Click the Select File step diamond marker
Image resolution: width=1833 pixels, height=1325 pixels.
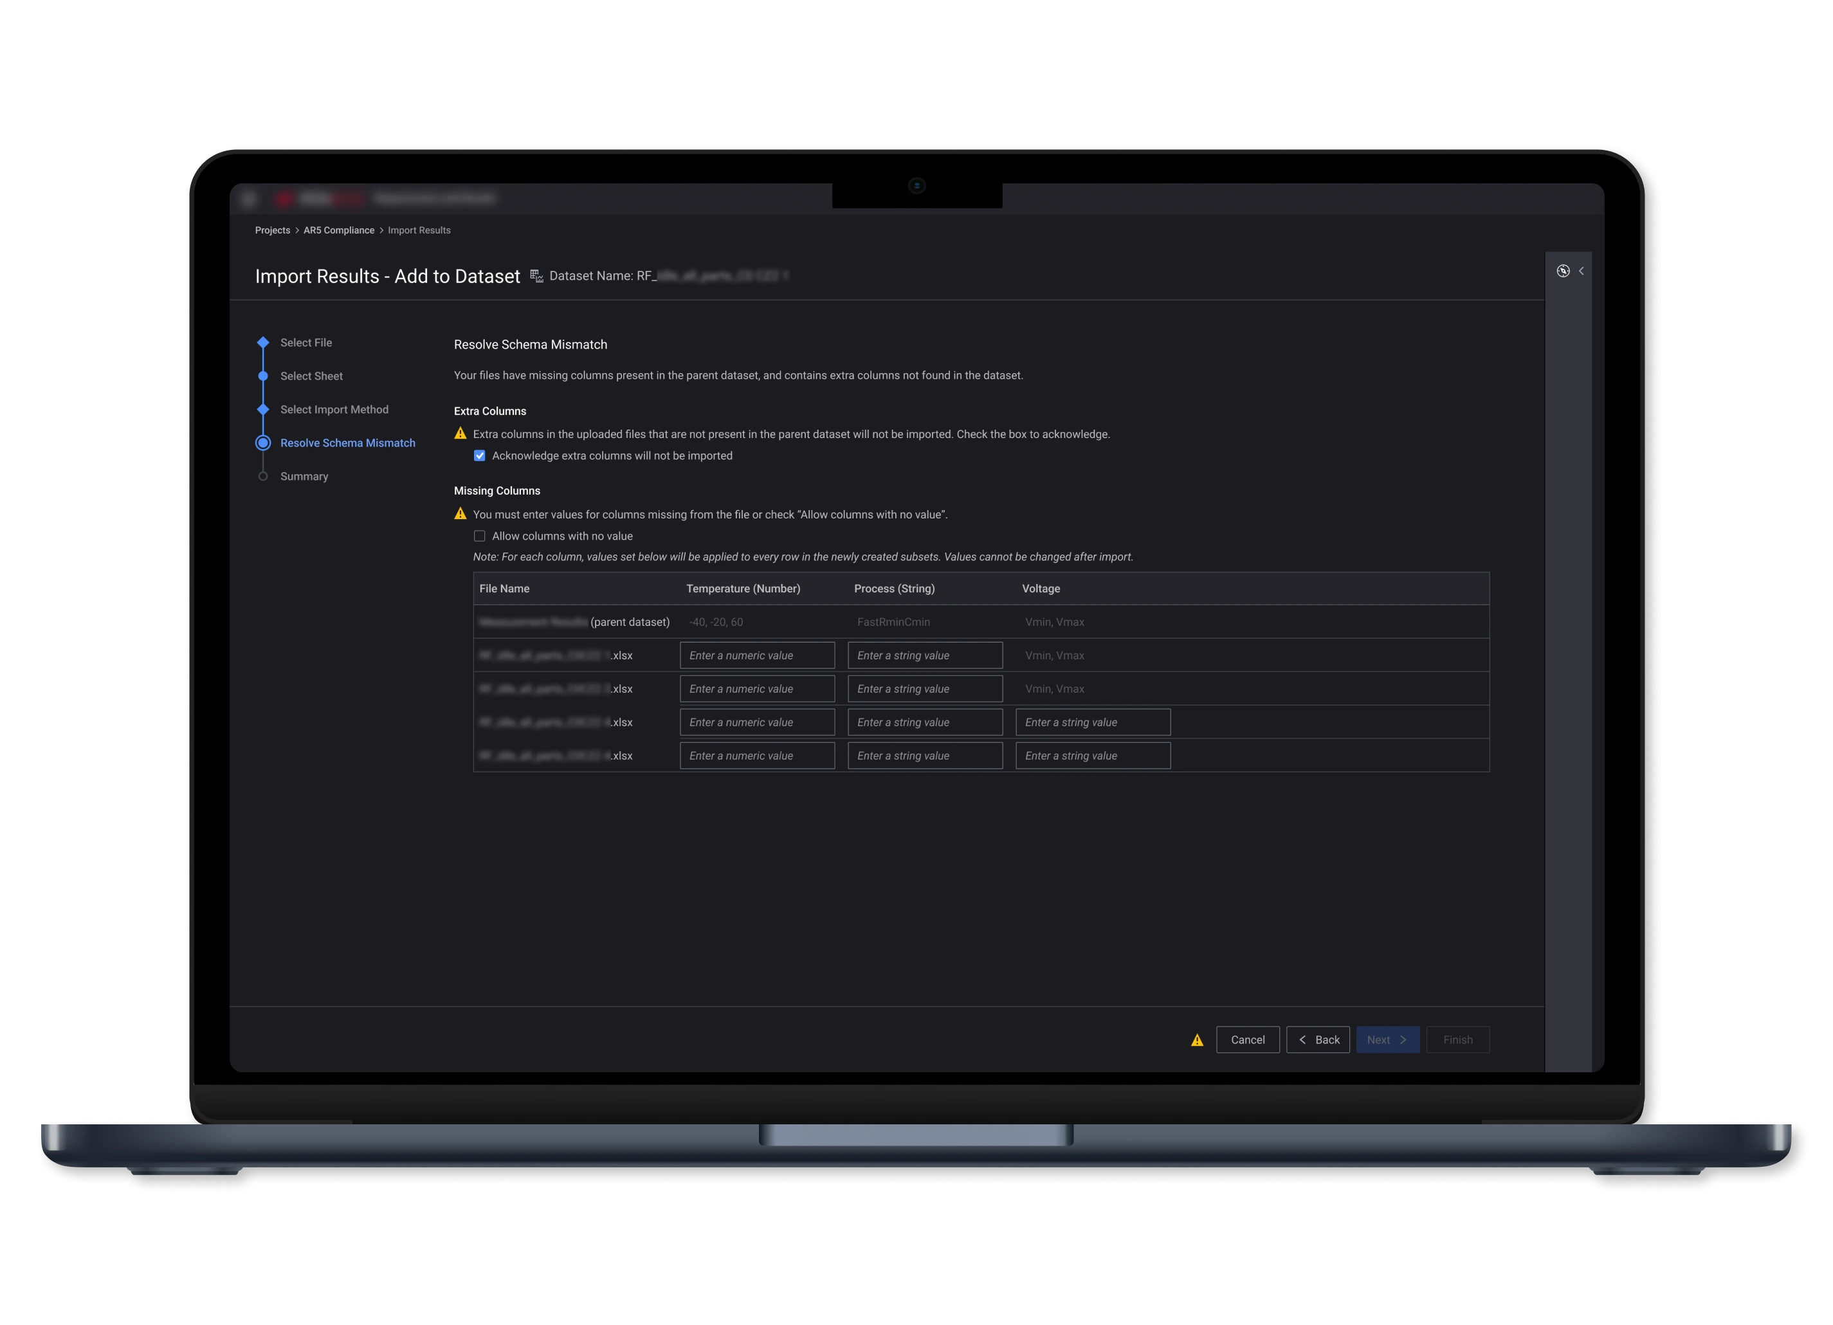[262, 343]
